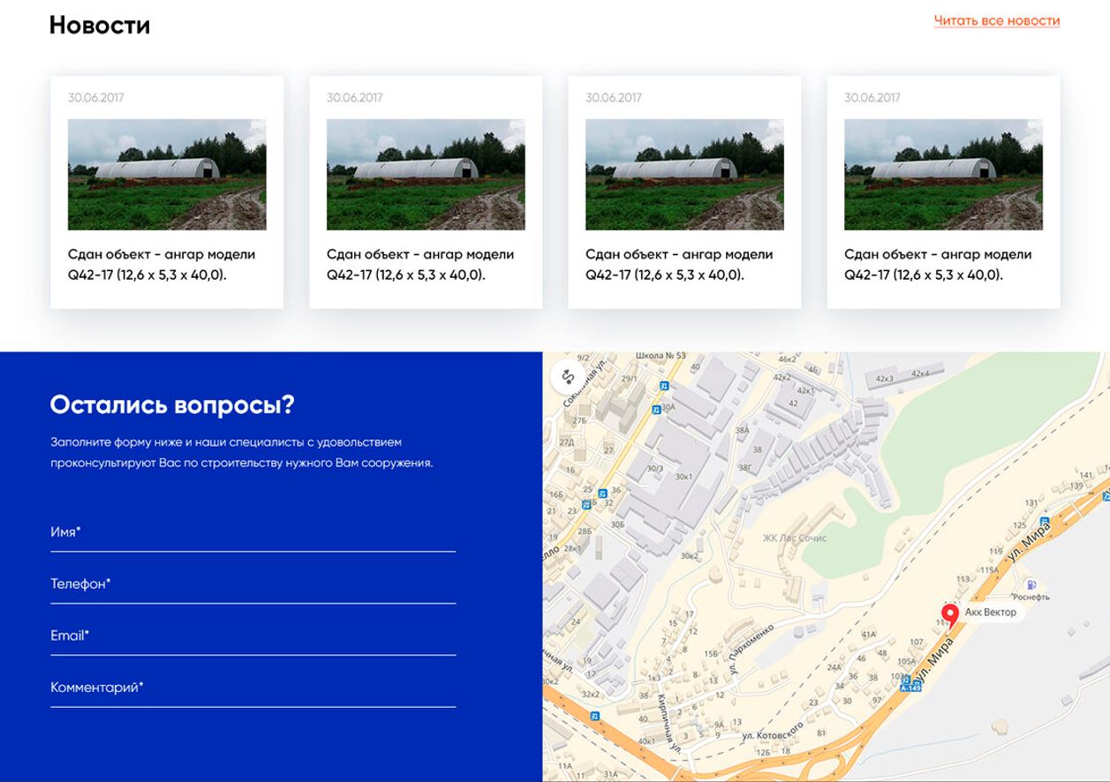Click building number '105А' on map
This screenshot has height=782, width=1110.
(907, 661)
